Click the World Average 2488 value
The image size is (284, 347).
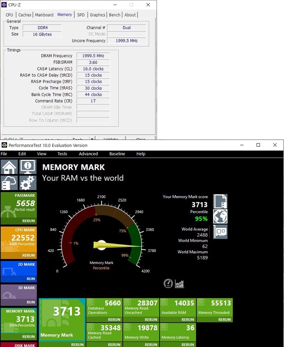click(x=202, y=235)
